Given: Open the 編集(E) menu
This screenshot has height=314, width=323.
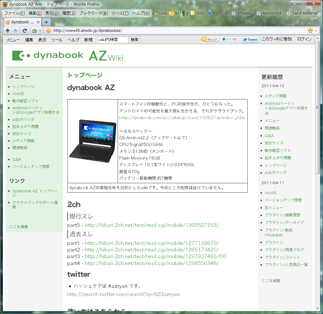Looking at the screenshot, I should click(35, 13).
